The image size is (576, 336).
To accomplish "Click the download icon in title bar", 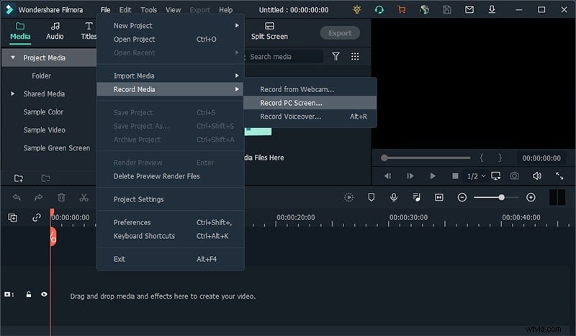I will pyautogui.click(x=492, y=10).
